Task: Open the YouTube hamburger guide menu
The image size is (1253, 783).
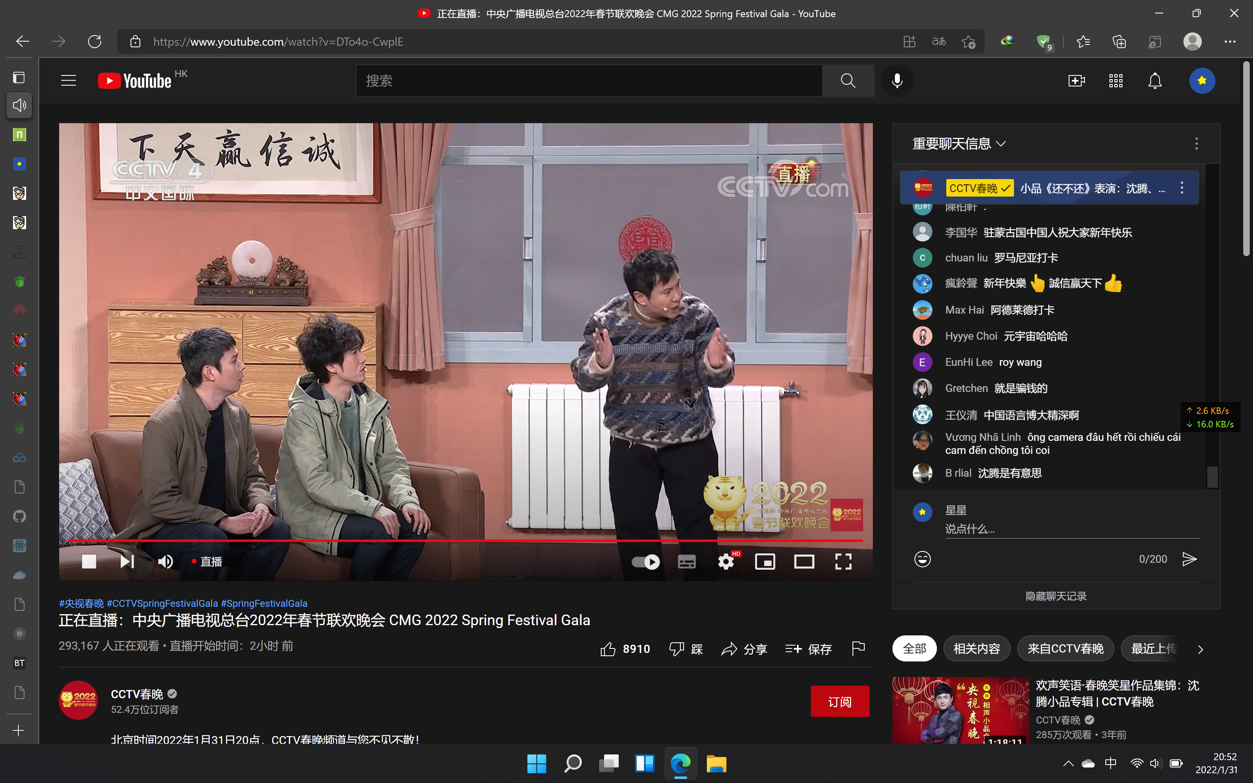Action: pyautogui.click(x=69, y=81)
